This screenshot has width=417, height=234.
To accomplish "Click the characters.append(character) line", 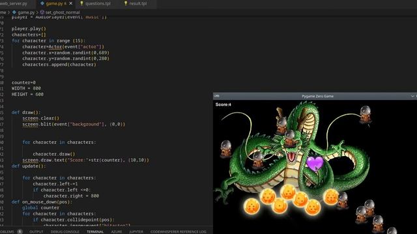I will [59, 64].
